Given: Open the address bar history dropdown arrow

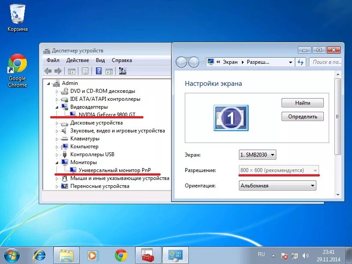Looking at the screenshot, I should click(x=290, y=62).
